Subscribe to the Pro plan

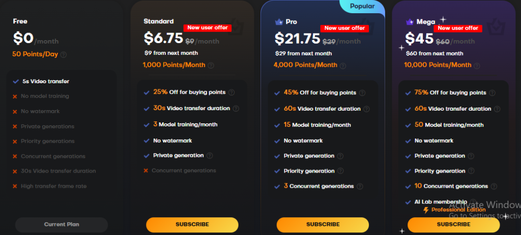pyautogui.click(x=323, y=224)
